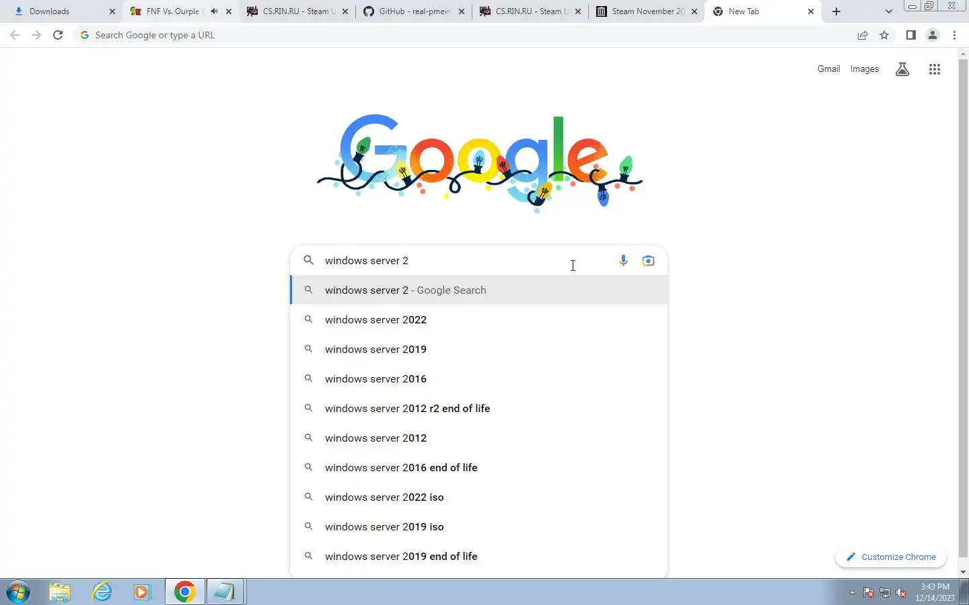Open Chrome's three-dot menu
The height and width of the screenshot is (605, 969).
coord(954,35)
